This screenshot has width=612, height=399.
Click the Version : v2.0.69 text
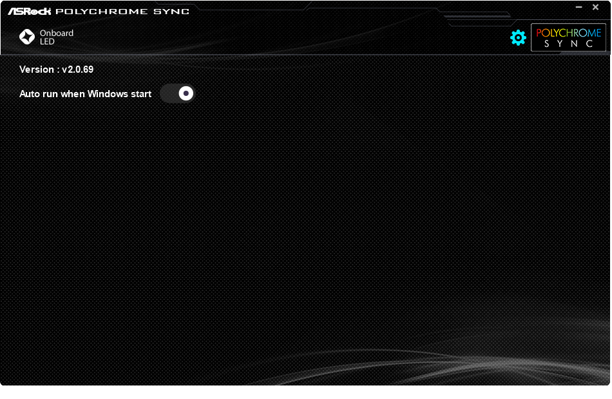[57, 70]
